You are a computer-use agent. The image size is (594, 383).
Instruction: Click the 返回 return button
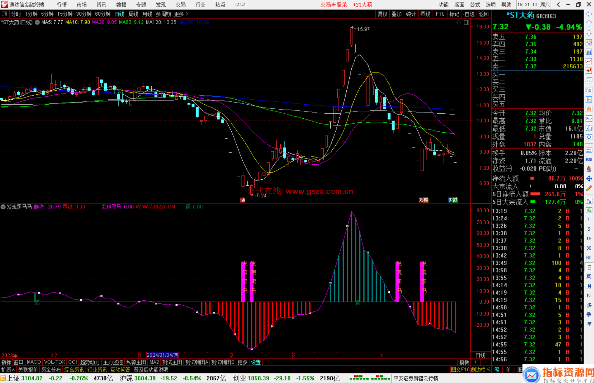pos(483,14)
